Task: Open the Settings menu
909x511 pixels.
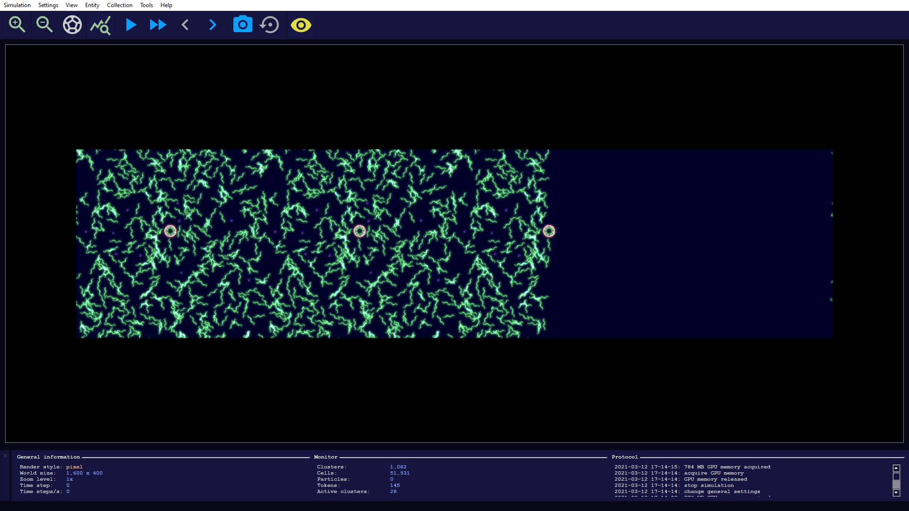Action: 48,5
